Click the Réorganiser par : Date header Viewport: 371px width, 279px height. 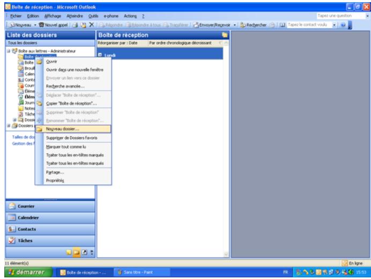tap(117, 43)
